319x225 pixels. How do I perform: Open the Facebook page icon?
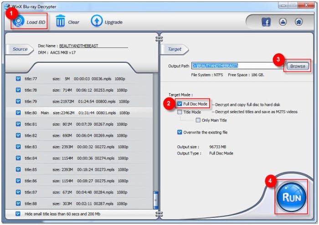point(266,22)
